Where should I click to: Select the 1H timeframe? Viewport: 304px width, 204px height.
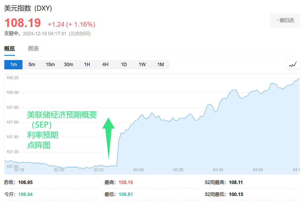click(87, 65)
